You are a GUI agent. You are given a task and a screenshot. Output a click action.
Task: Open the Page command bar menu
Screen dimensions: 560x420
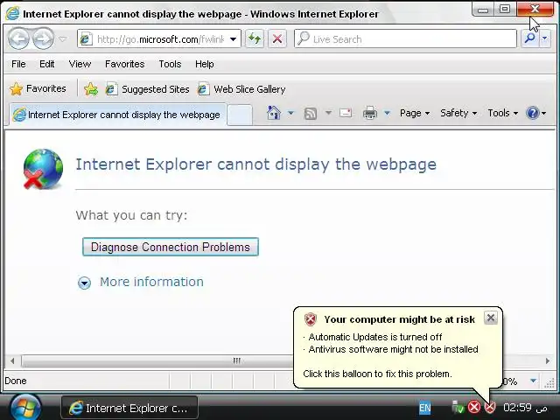click(x=414, y=113)
